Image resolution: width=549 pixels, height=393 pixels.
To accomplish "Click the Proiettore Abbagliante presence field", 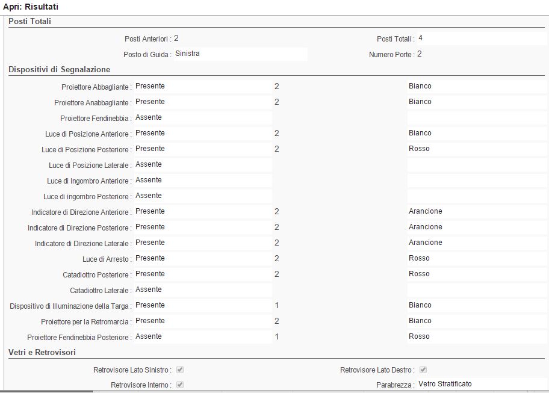I will click(202, 86).
